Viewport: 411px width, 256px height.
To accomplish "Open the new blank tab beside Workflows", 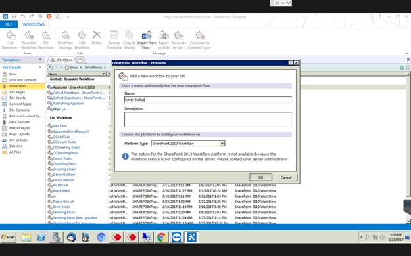I will [x=80, y=60].
